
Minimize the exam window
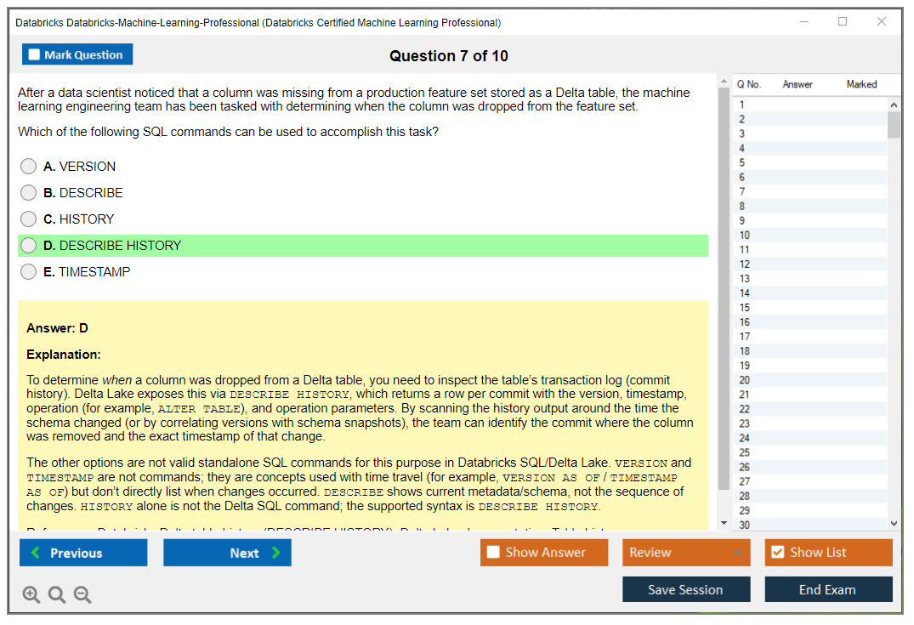click(x=804, y=22)
